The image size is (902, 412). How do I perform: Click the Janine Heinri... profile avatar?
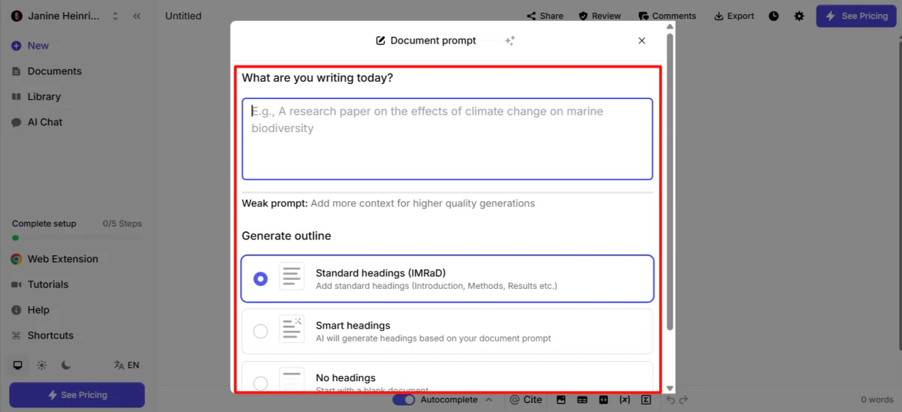tap(17, 16)
